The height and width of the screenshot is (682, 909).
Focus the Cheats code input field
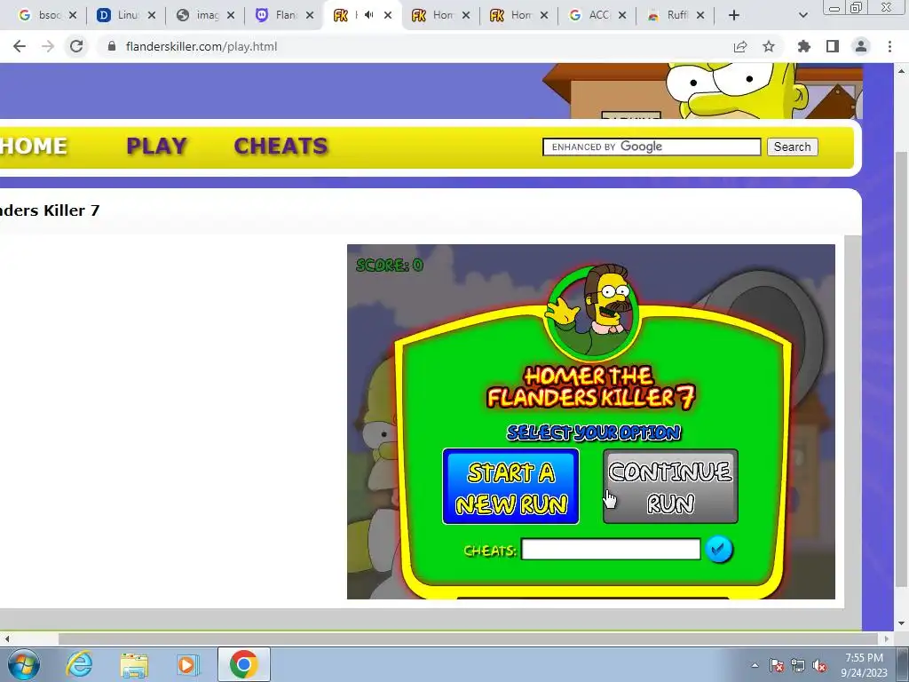tap(611, 549)
